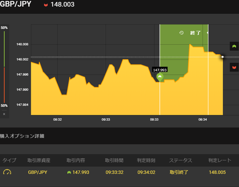
Task: Click the タイプ column header
Action: [9, 160]
